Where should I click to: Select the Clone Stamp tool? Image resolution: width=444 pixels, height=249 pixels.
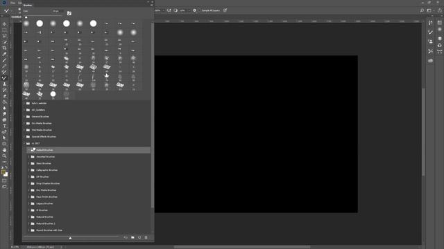point(4,84)
